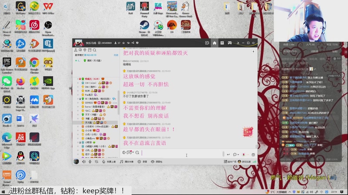Screen dimensions: 348x195
Task: Open the audio mixer sliders icon
Action: coord(97,162)
